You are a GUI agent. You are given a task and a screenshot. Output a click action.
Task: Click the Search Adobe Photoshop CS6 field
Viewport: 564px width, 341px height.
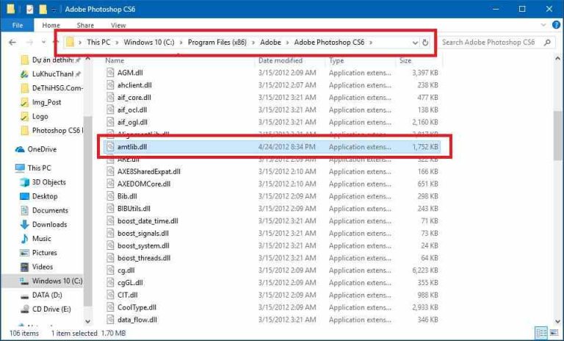click(x=491, y=43)
